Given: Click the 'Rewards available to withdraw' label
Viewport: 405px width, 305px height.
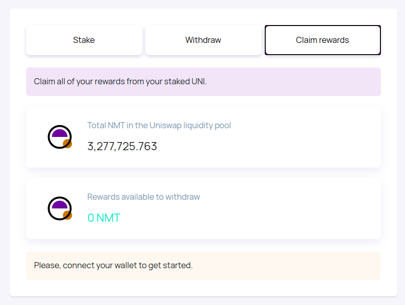Looking at the screenshot, I should pyautogui.click(x=143, y=197).
